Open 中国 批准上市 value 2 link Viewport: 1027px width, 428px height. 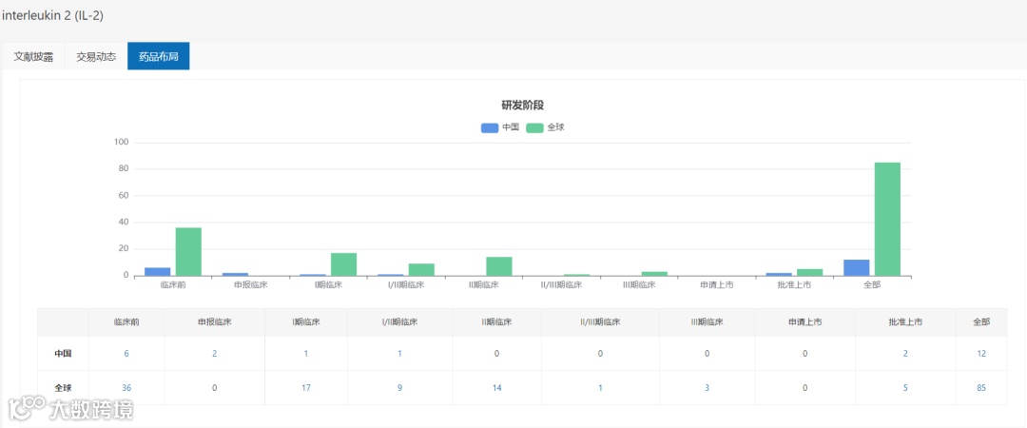pos(905,353)
